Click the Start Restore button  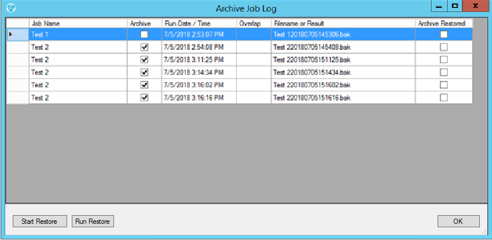click(39, 221)
